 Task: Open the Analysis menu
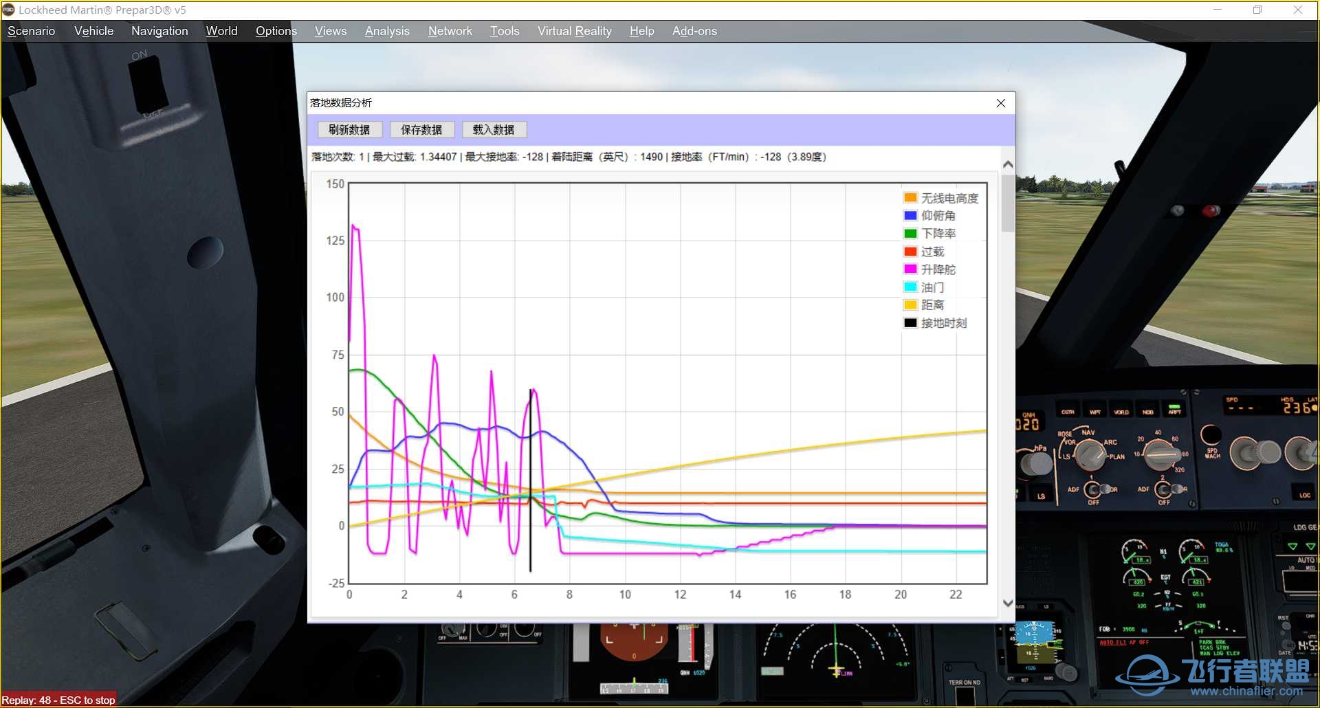(x=387, y=31)
